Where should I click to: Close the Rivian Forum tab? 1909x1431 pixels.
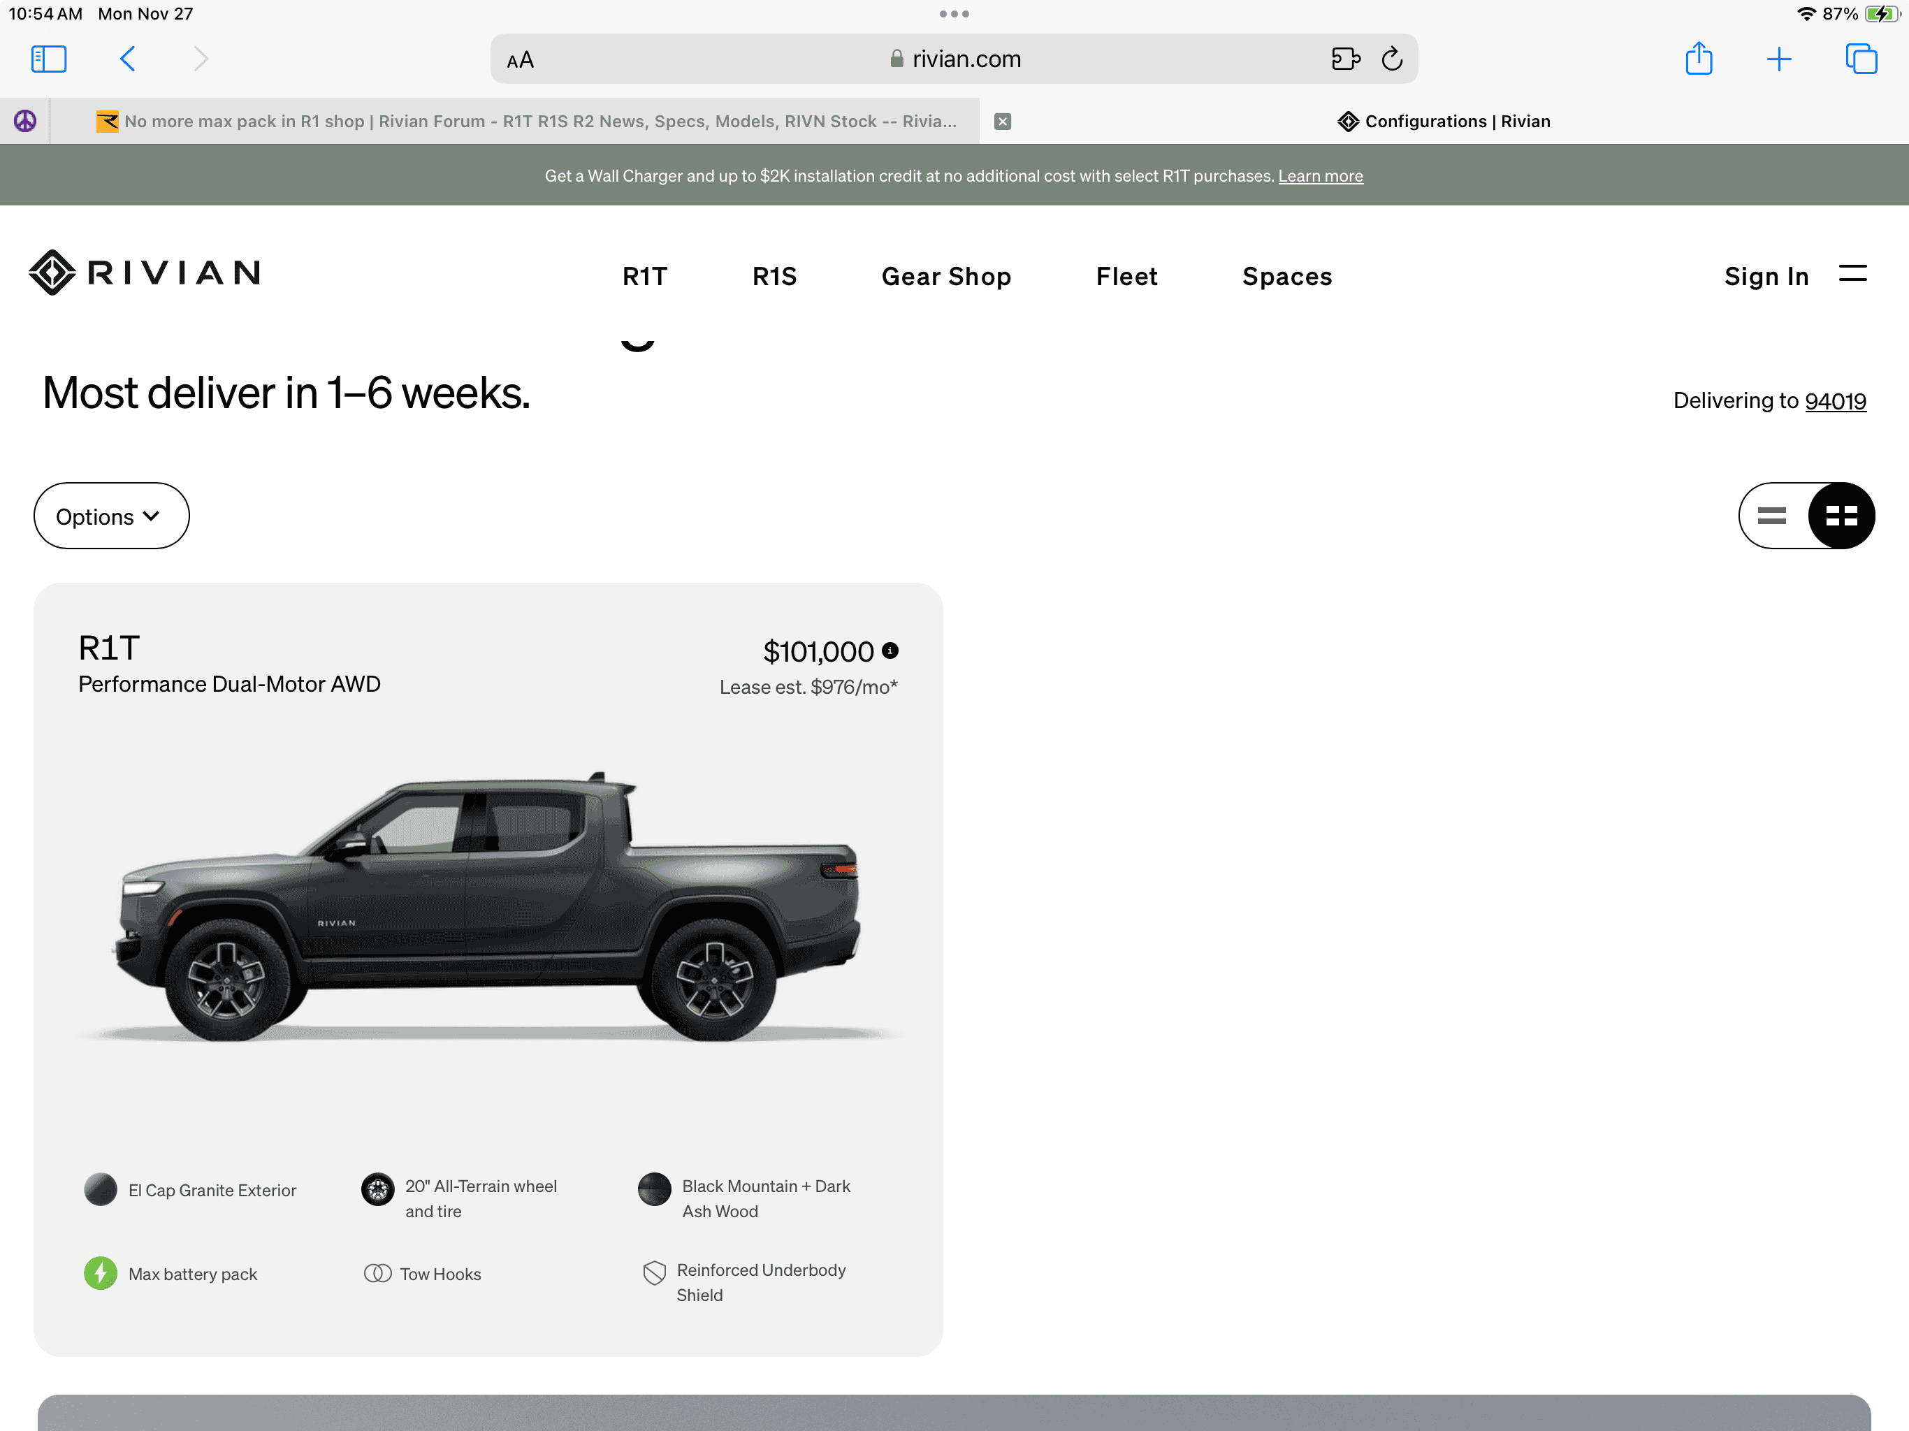1002,122
